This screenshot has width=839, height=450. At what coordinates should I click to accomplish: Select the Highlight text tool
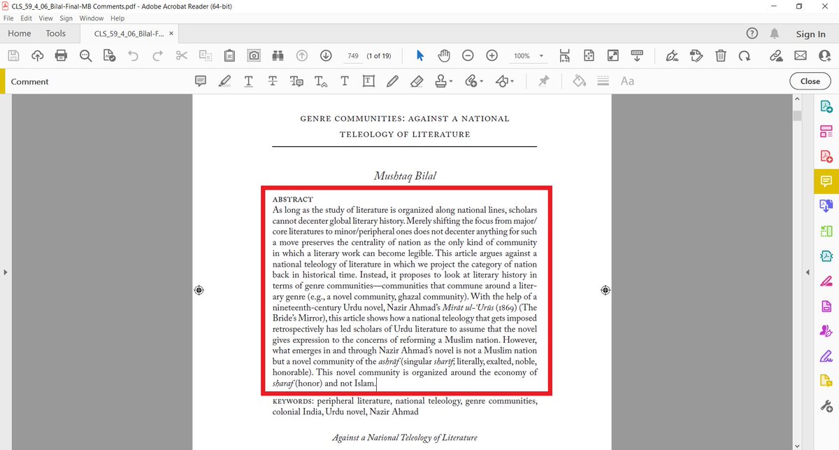point(224,81)
